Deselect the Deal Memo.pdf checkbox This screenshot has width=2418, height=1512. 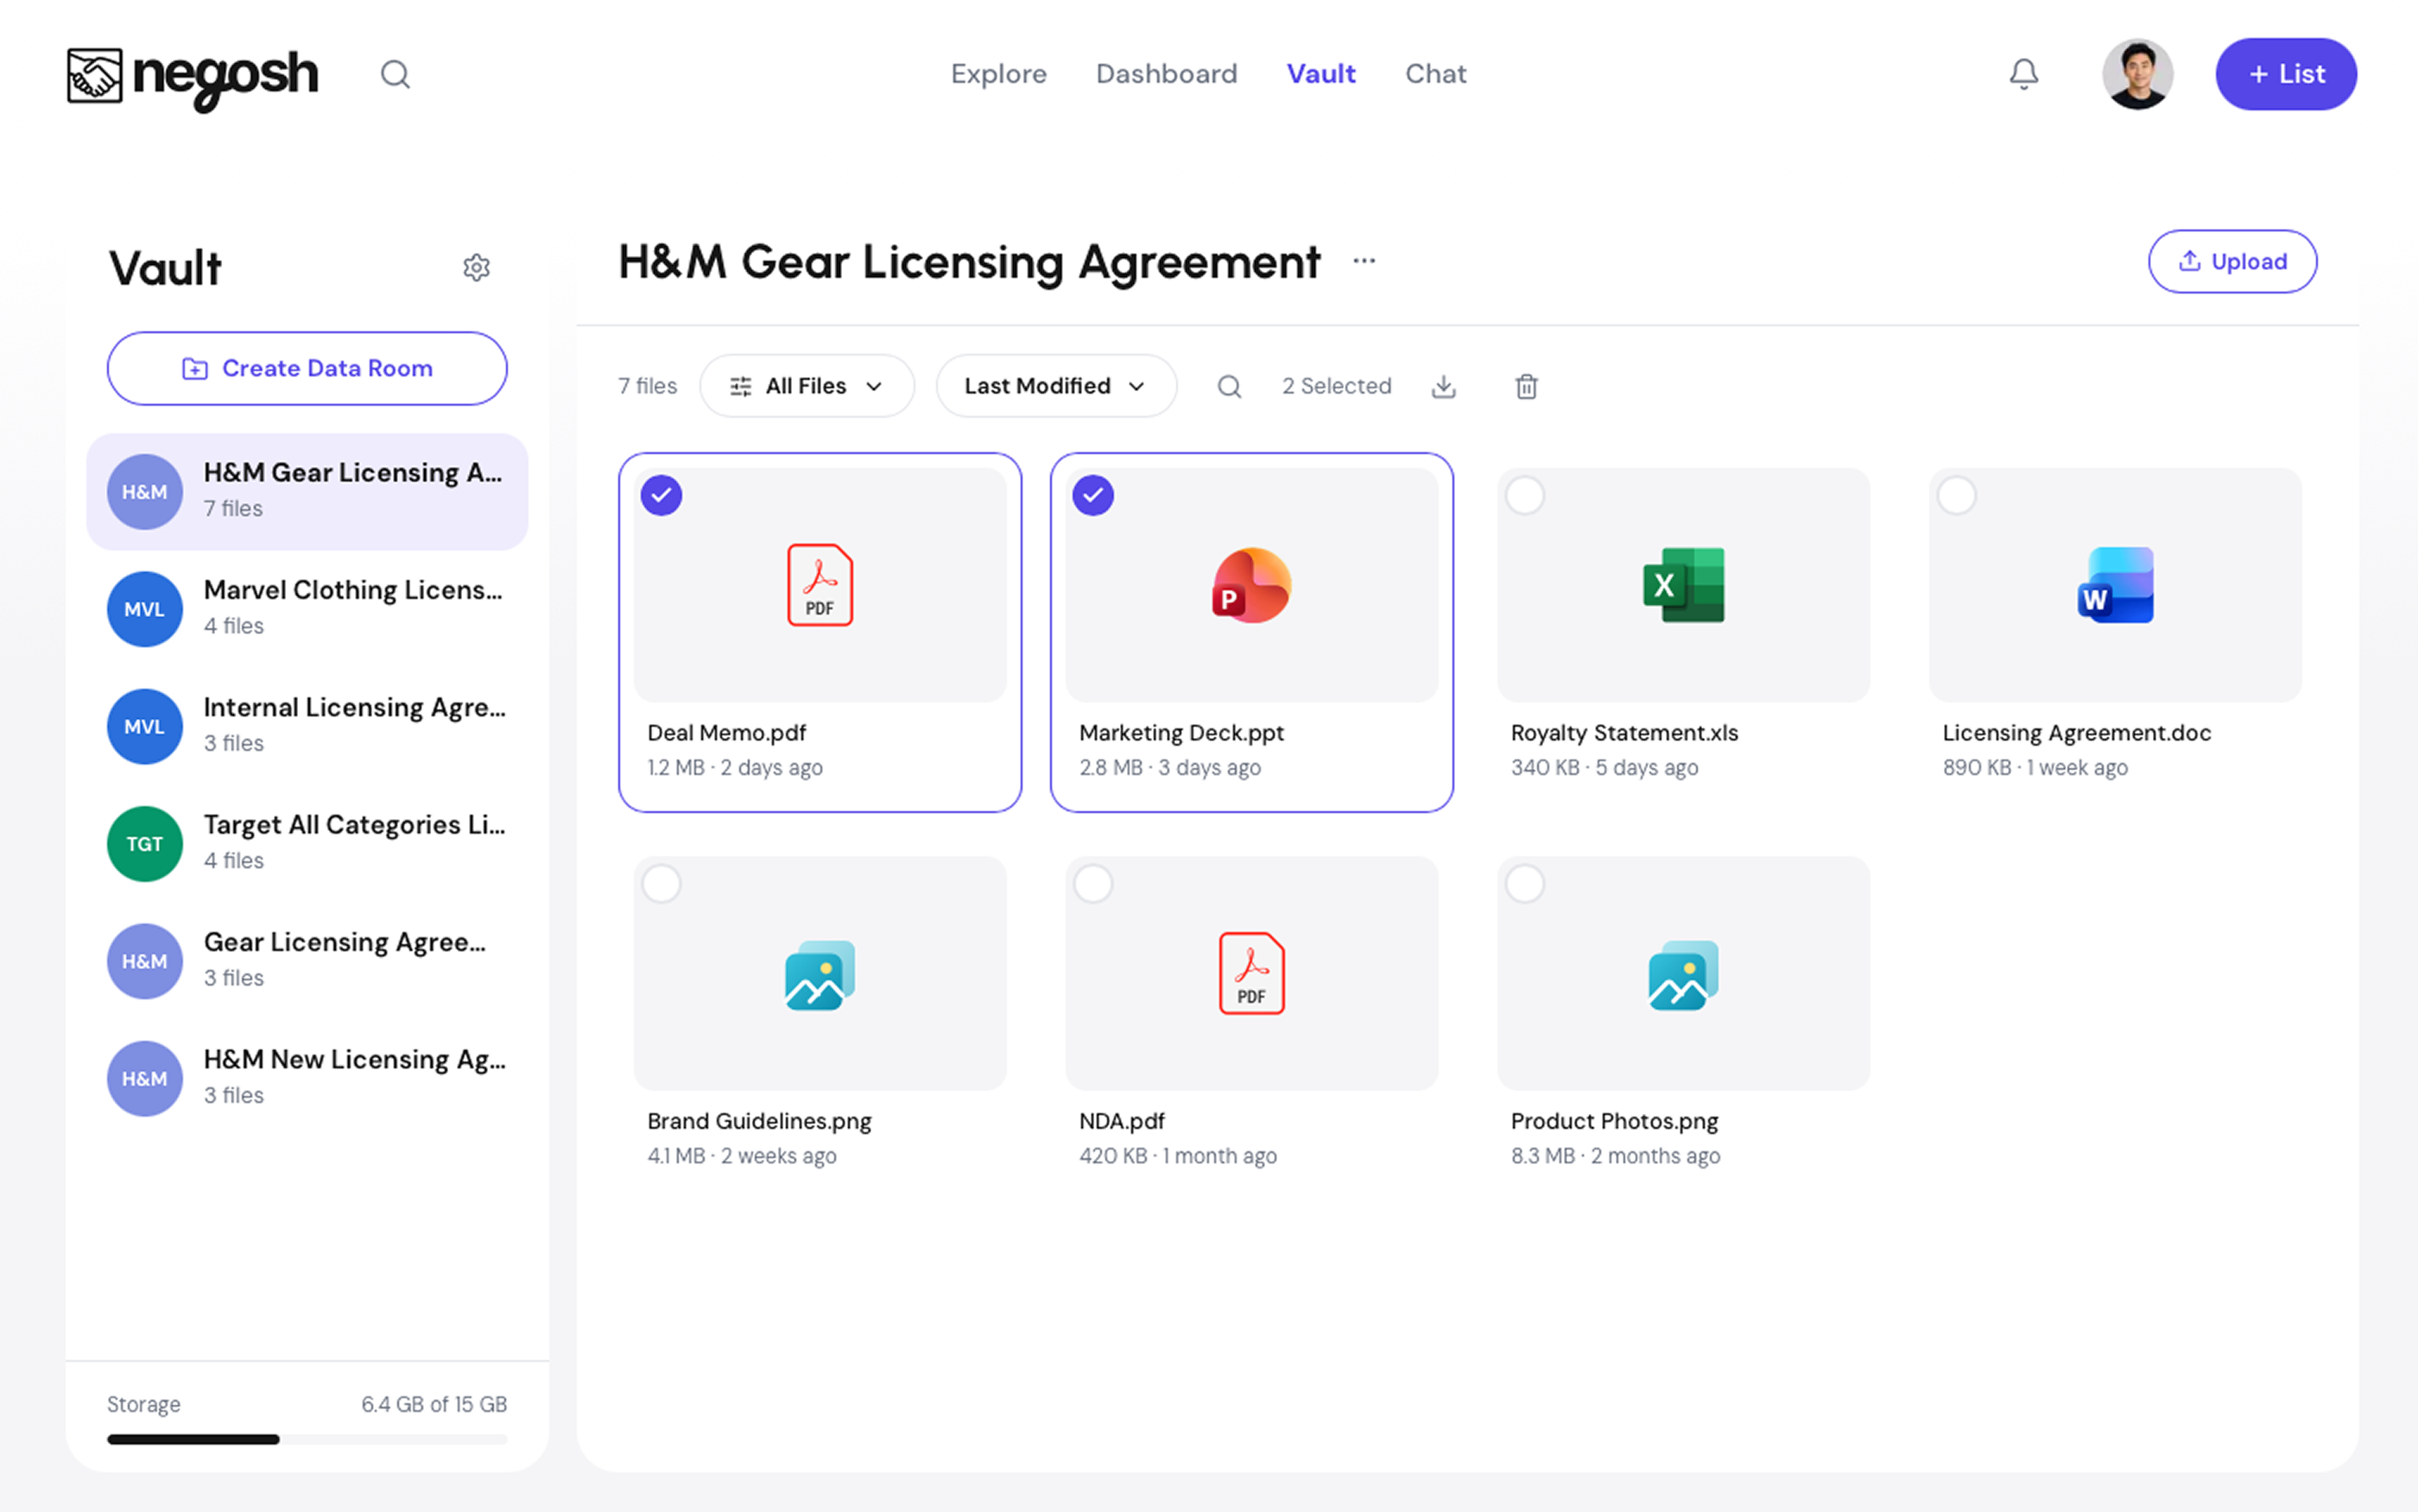(x=661, y=495)
